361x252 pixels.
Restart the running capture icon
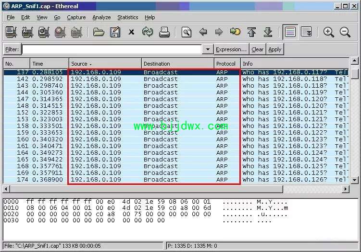[76, 32]
